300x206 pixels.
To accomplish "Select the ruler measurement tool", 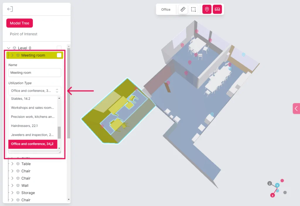I will click(x=183, y=9).
